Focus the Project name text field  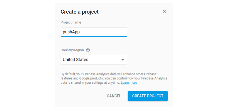[x=94, y=32]
